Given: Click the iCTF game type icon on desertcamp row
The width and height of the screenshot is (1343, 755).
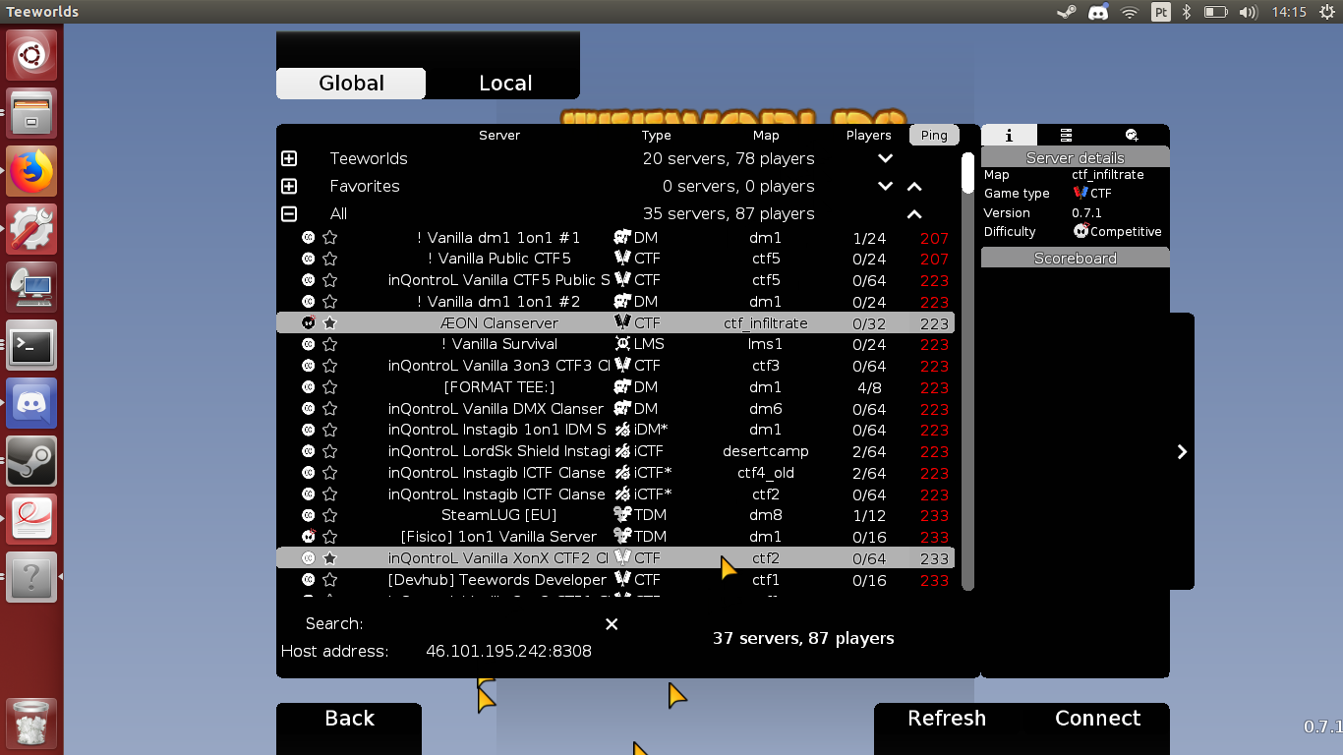Looking at the screenshot, I should coord(622,451).
